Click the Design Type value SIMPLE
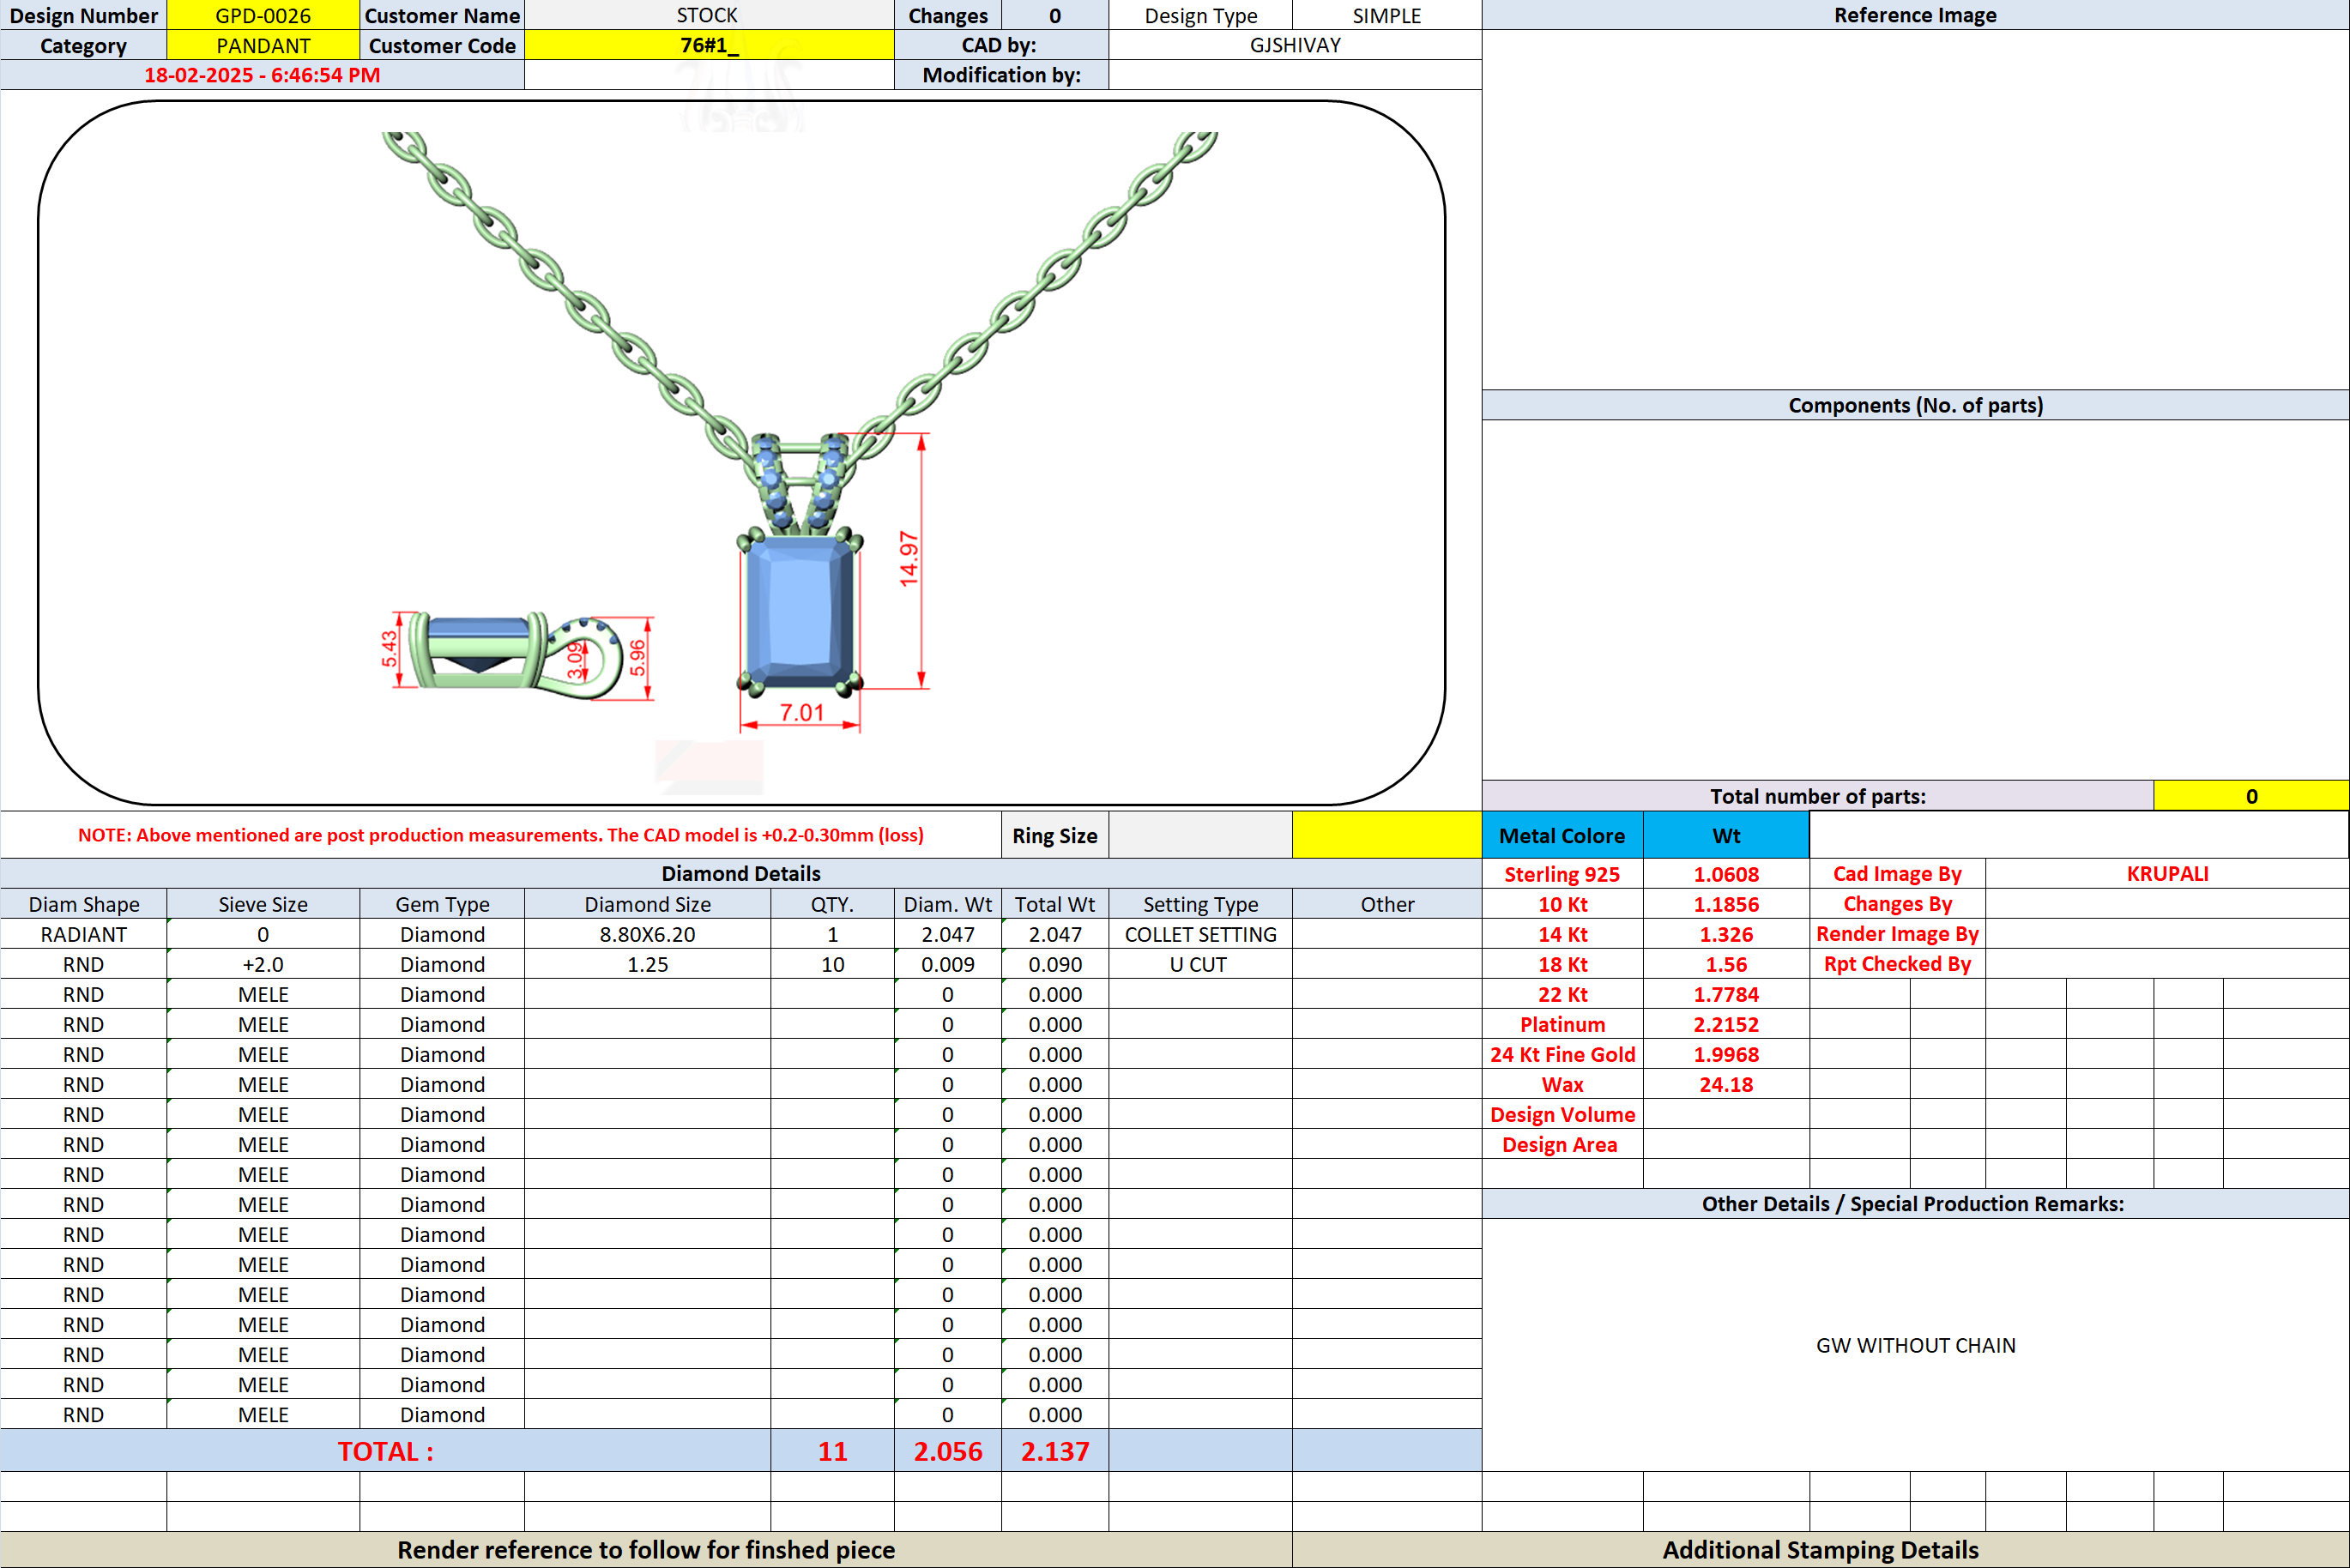Image resolution: width=2350 pixels, height=1568 pixels. pyautogui.click(x=1387, y=15)
